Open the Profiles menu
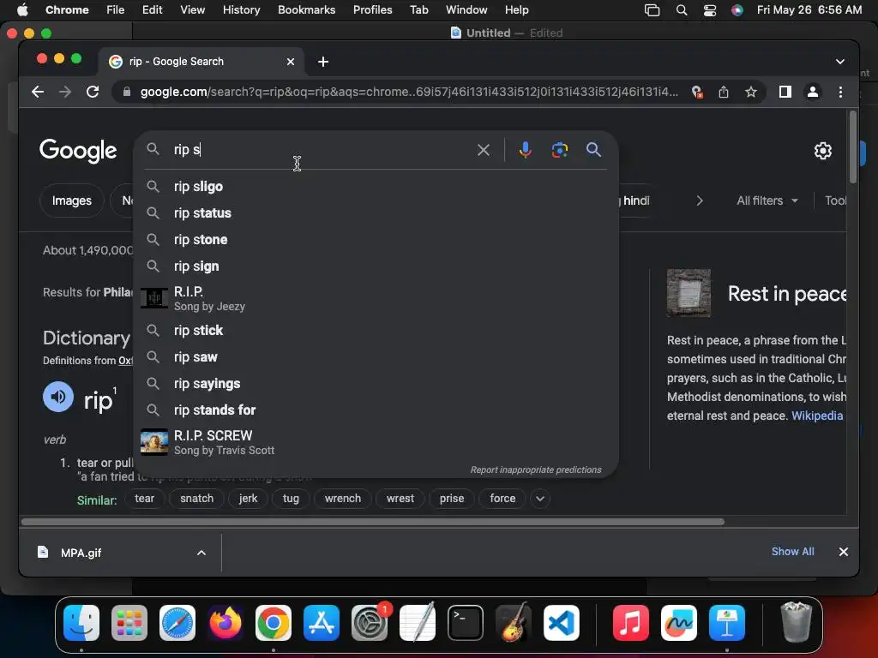Viewport: 878px width, 658px height. [372, 10]
